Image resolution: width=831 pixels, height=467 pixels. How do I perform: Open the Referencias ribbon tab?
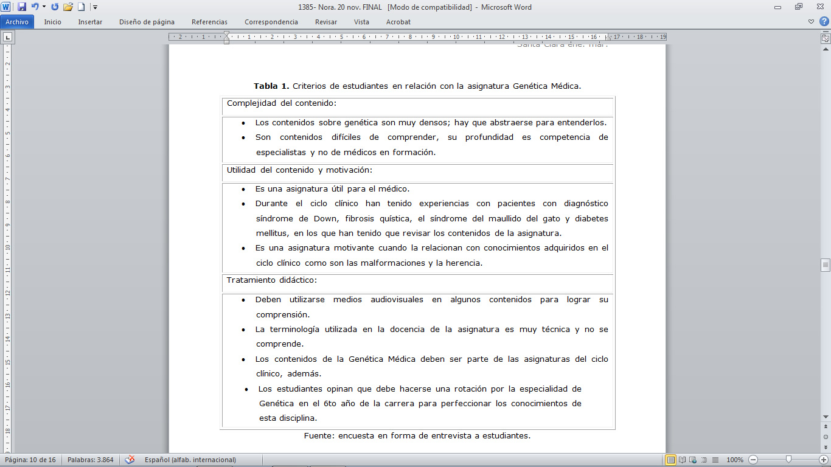209,22
